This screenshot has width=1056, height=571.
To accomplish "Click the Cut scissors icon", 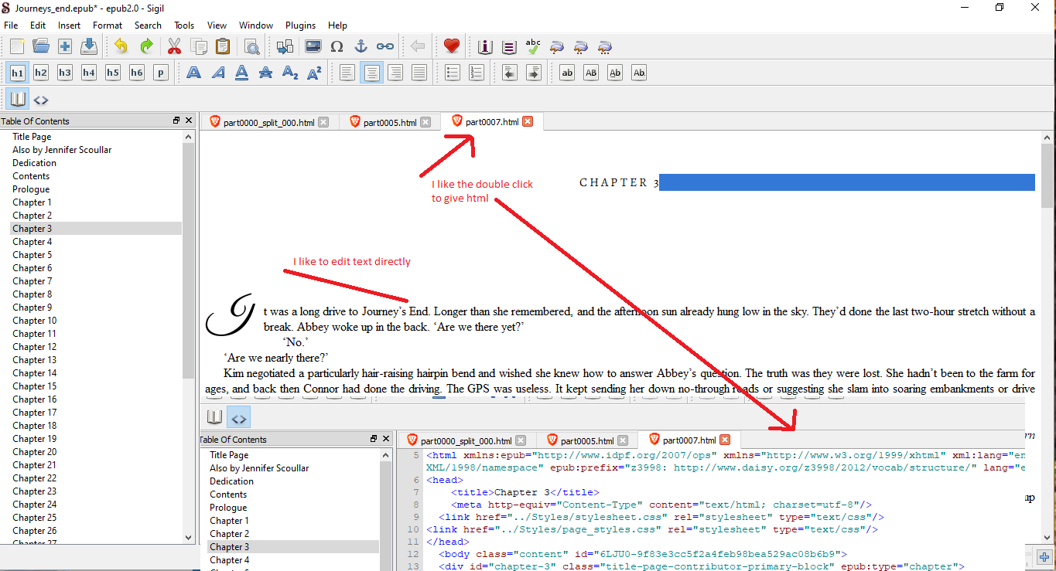I will [174, 46].
